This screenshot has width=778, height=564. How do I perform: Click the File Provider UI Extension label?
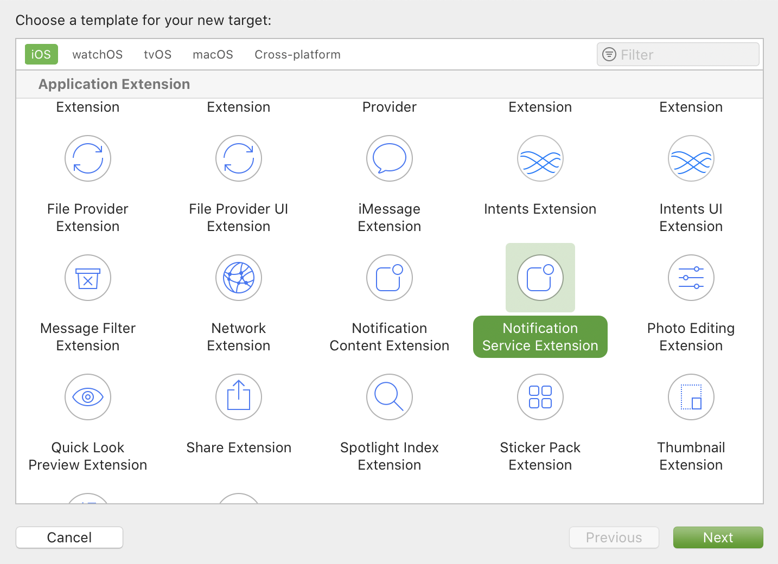click(239, 217)
